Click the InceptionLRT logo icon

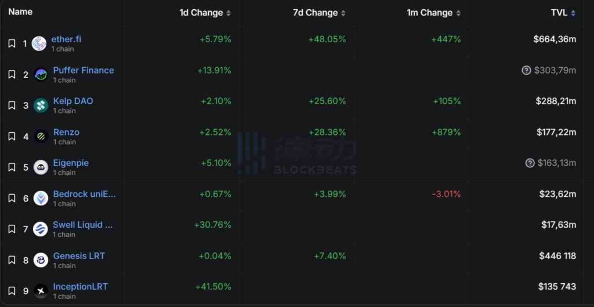click(41, 291)
